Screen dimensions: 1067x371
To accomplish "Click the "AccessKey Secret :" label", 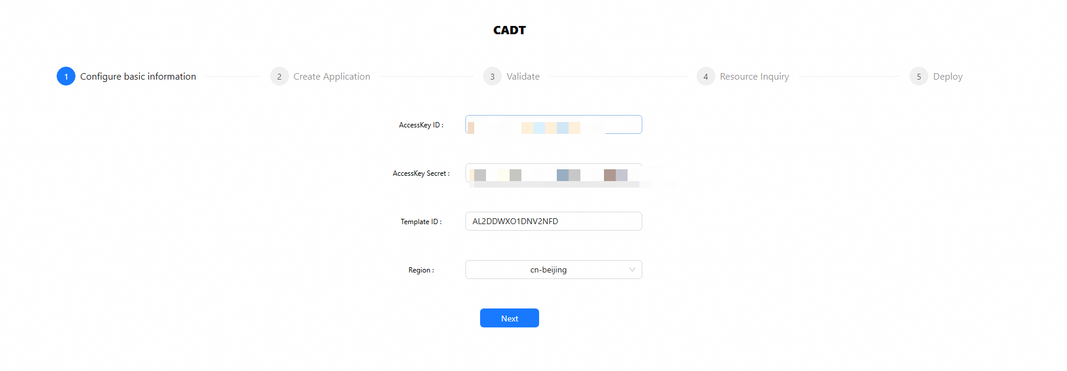I will 421,173.
